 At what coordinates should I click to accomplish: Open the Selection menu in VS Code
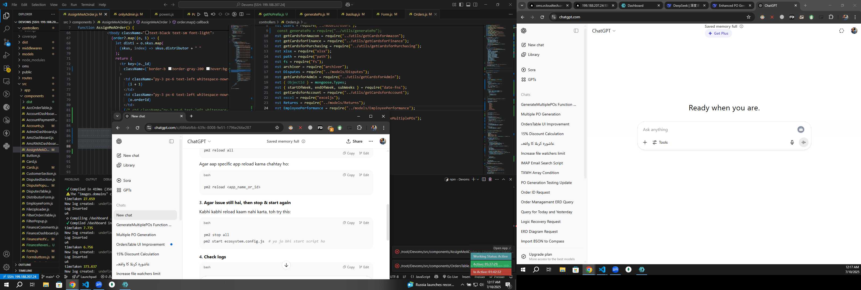(38, 5)
